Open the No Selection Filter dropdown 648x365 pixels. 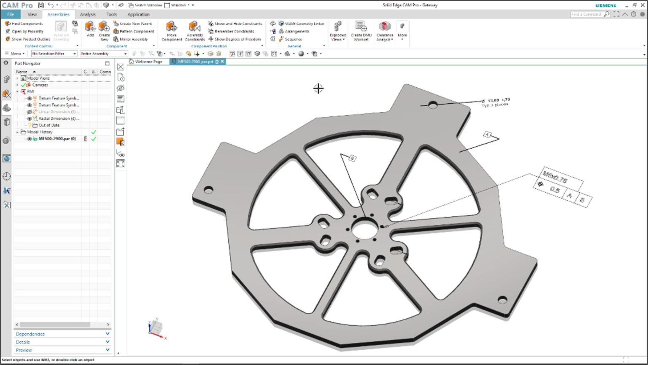click(74, 54)
